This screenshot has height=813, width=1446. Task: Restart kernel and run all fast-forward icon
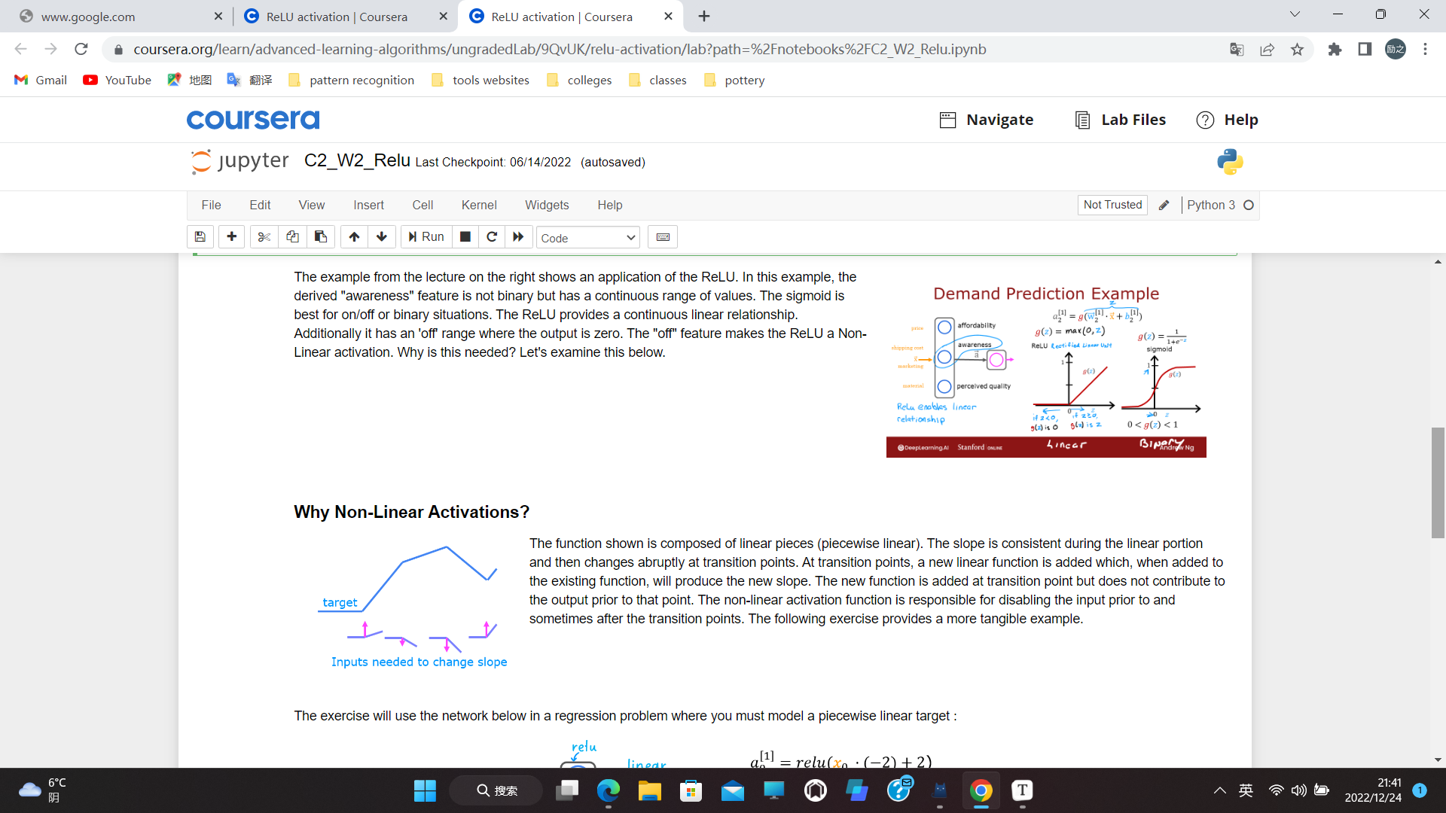(518, 237)
